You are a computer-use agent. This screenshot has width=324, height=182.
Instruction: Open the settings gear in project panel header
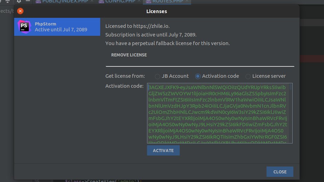pyautogui.click(x=19, y=1)
